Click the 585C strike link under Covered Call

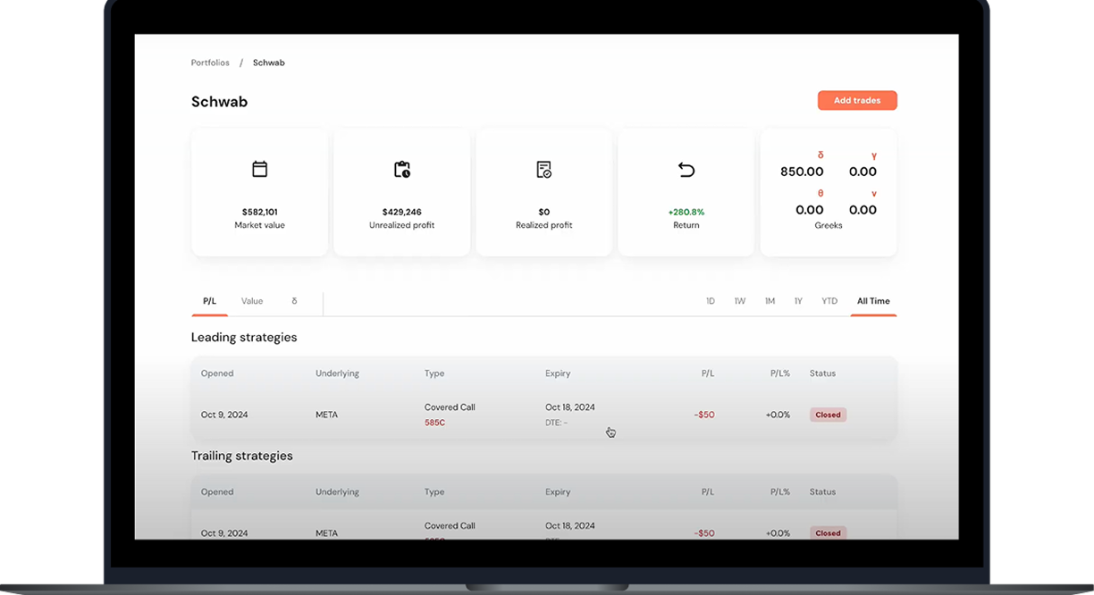[x=435, y=422]
